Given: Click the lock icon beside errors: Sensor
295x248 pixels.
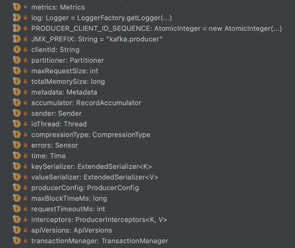Looking at the screenshot, I should click(x=25, y=145).
